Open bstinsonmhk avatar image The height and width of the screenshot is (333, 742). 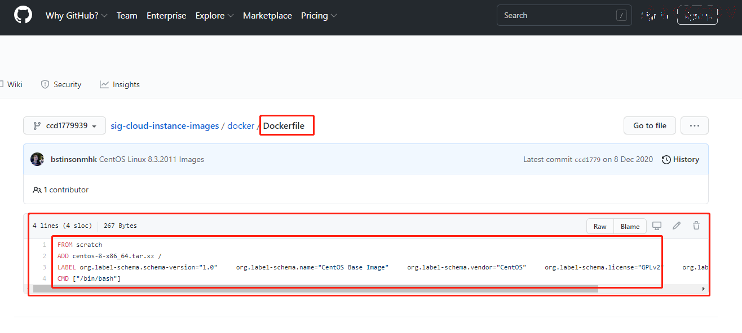click(37, 159)
